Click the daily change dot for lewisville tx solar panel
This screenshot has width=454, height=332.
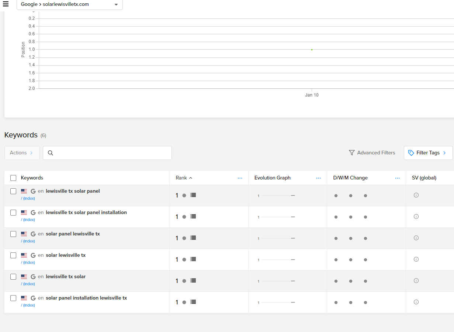[x=336, y=196]
